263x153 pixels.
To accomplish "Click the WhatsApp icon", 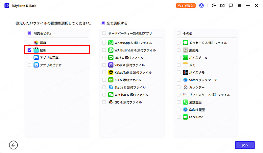I will click(111, 43).
